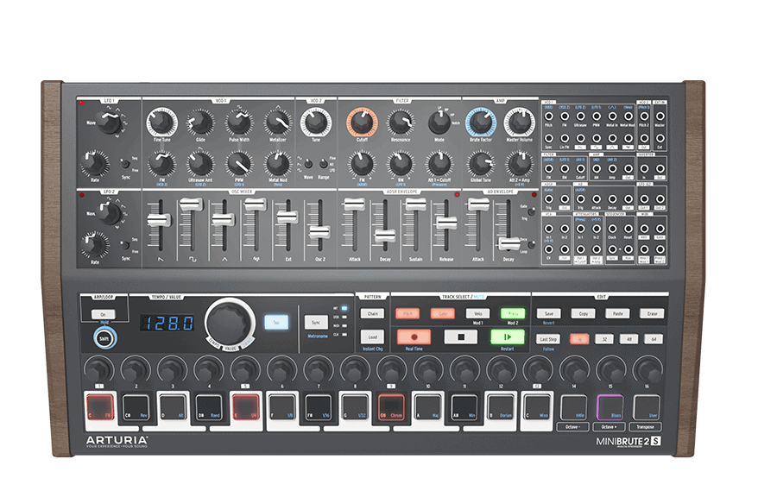Image resolution: width=758 pixels, height=497 pixels.
Task: Click the VCO 1 Pitch patch jack
Action: coord(549,116)
